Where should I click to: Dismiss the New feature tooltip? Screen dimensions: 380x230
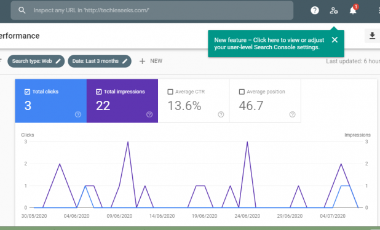coord(334,40)
